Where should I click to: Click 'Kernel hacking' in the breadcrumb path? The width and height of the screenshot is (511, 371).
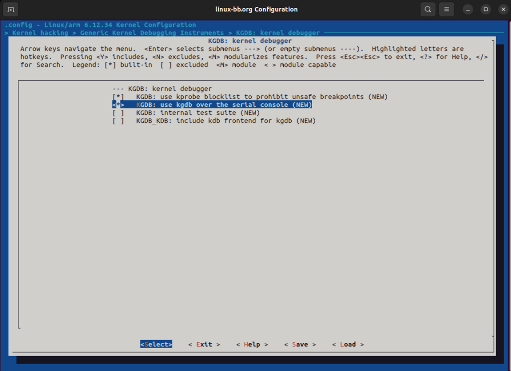pos(40,33)
